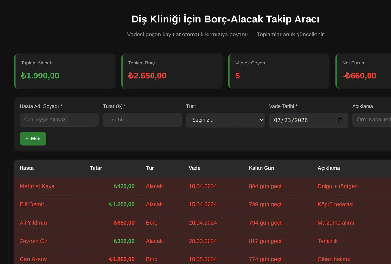Viewport: 391px width, 264px height.
Task: Select the Vadesi Geçen summary card
Action: (279, 71)
